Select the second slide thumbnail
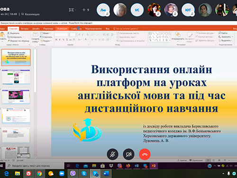 16,76
